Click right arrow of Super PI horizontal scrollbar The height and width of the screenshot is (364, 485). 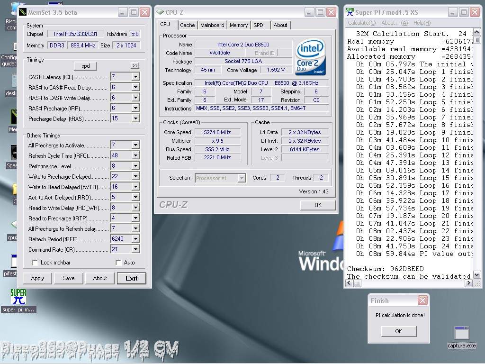[468, 283]
